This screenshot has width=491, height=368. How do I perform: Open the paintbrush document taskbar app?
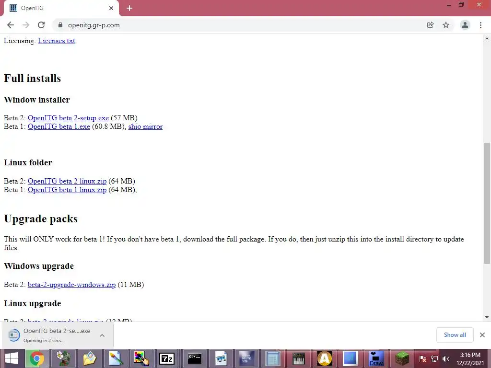click(116, 358)
